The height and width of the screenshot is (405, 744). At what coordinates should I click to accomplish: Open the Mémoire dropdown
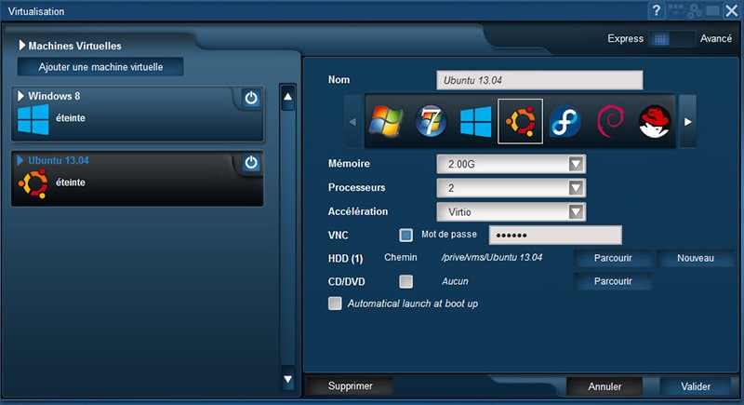point(511,164)
